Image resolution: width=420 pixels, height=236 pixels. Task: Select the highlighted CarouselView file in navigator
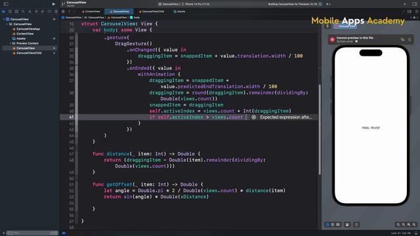tap(30, 48)
